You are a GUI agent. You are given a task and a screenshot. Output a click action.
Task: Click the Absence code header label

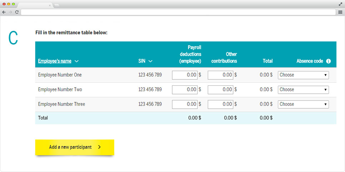310,61
